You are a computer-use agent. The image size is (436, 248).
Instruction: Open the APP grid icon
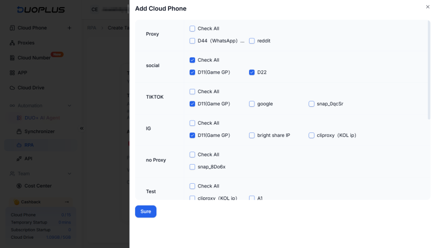click(12, 73)
